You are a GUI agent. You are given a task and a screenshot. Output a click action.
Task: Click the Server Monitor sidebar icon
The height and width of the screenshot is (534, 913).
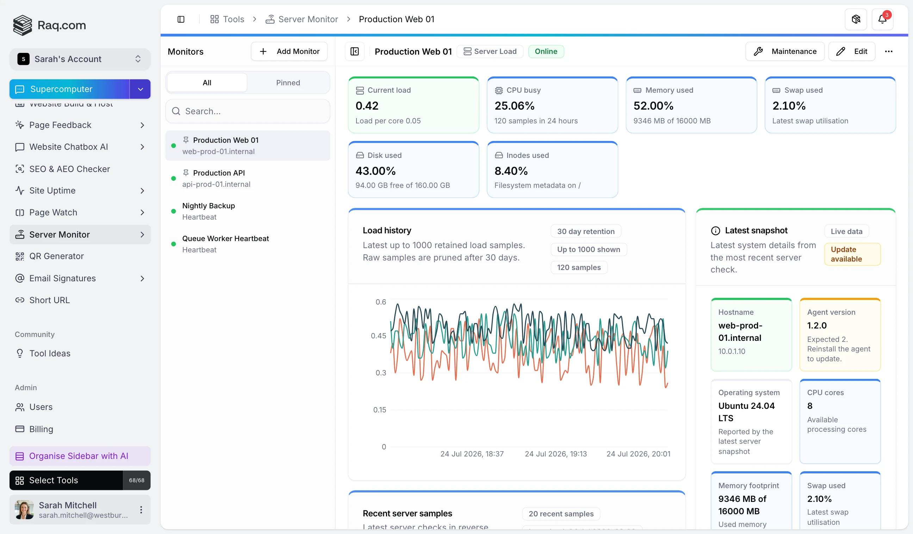pyautogui.click(x=20, y=234)
